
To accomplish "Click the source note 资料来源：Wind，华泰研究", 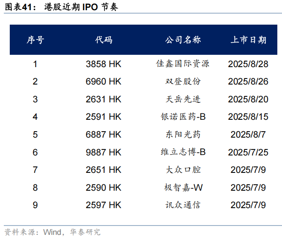I will point(52,232).
